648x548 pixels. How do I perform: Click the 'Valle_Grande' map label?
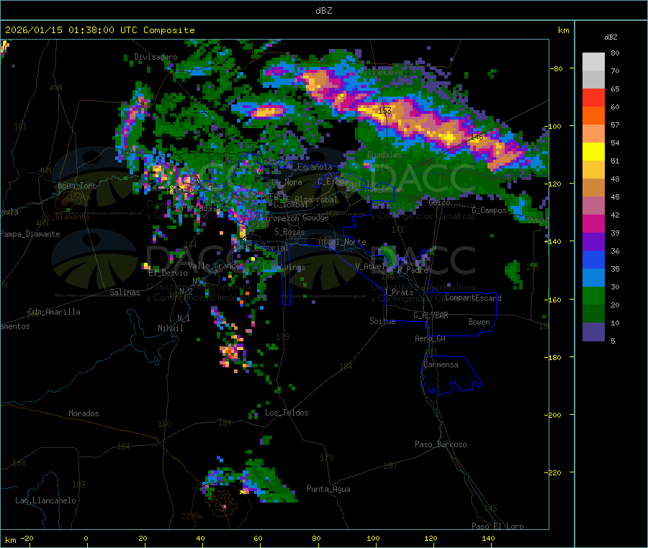tap(214, 266)
